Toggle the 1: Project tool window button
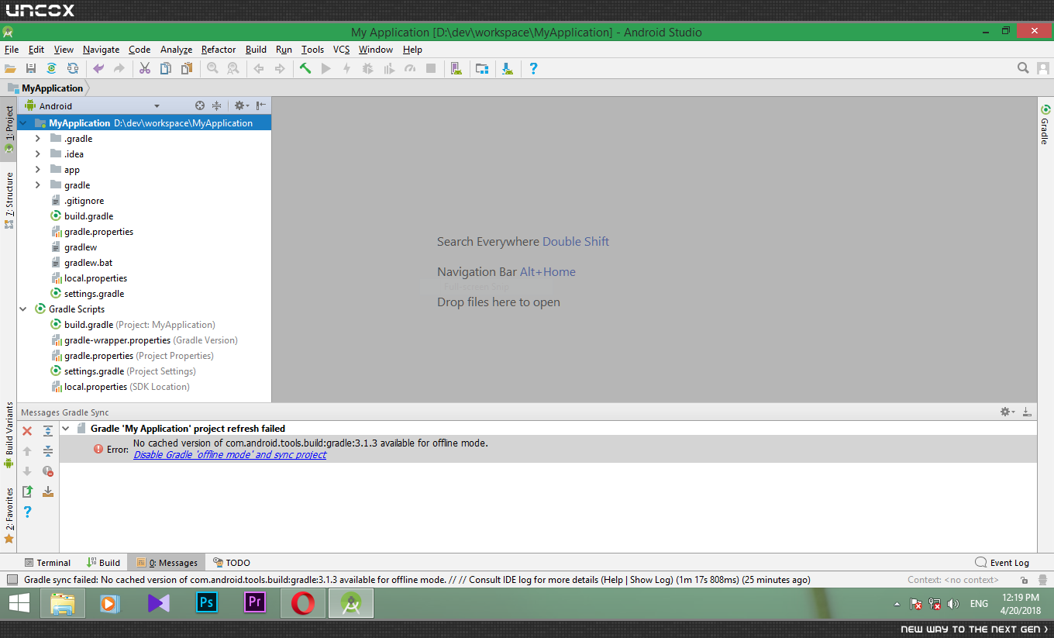1054x638 pixels. coord(9,129)
